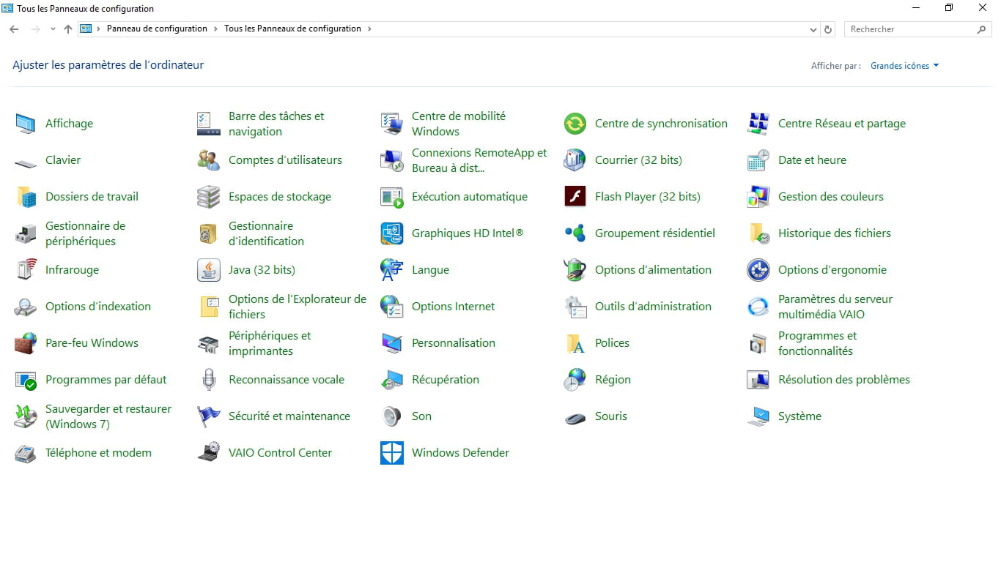Open VAIO Control Center icon
The width and height of the screenshot is (1001, 562).
209,453
